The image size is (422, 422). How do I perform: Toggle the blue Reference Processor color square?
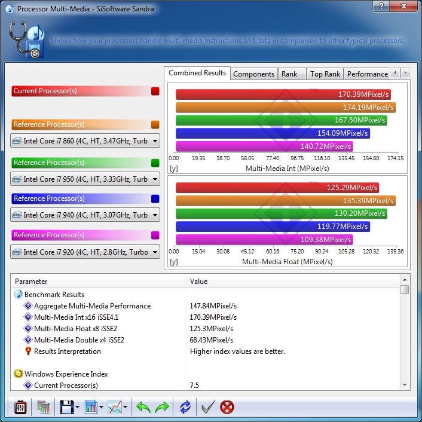click(155, 198)
